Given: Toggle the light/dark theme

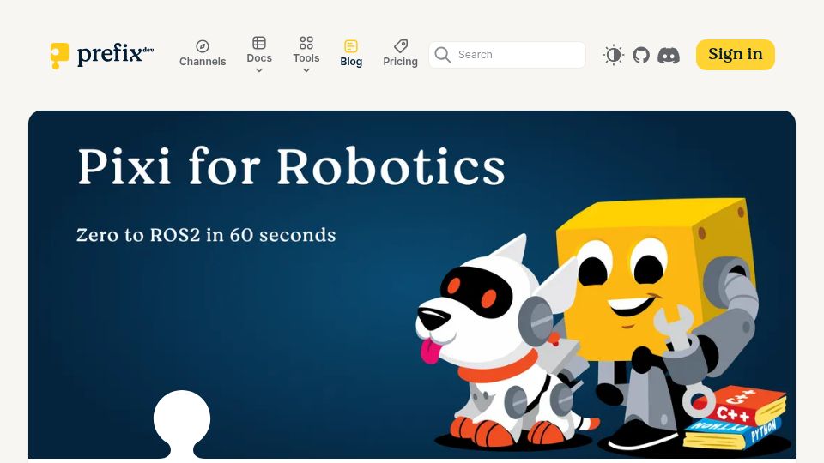Looking at the screenshot, I should pyautogui.click(x=613, y=55).
